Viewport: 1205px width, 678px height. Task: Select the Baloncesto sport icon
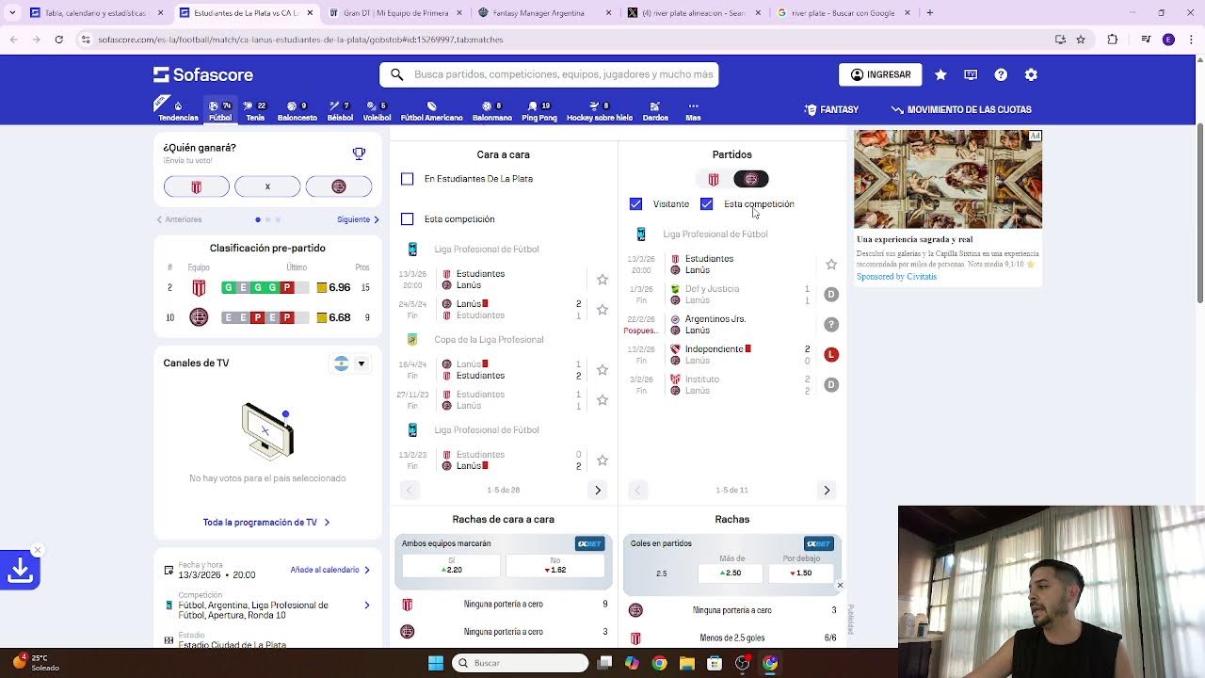coord(297,110)
